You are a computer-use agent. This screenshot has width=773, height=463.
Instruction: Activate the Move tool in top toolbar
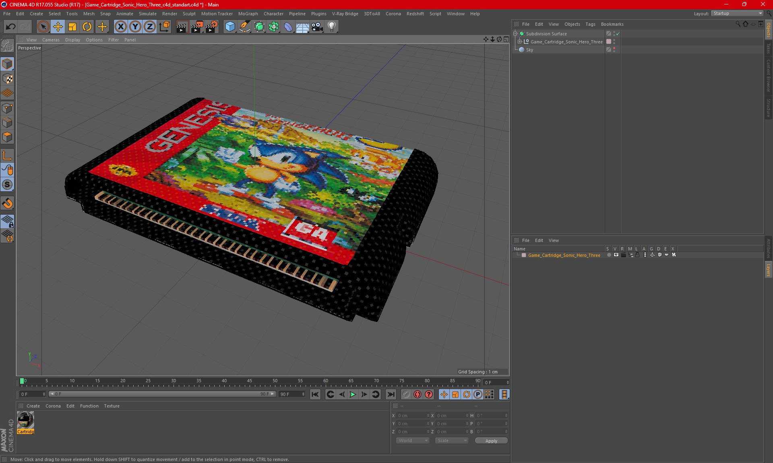click(58, 27)
